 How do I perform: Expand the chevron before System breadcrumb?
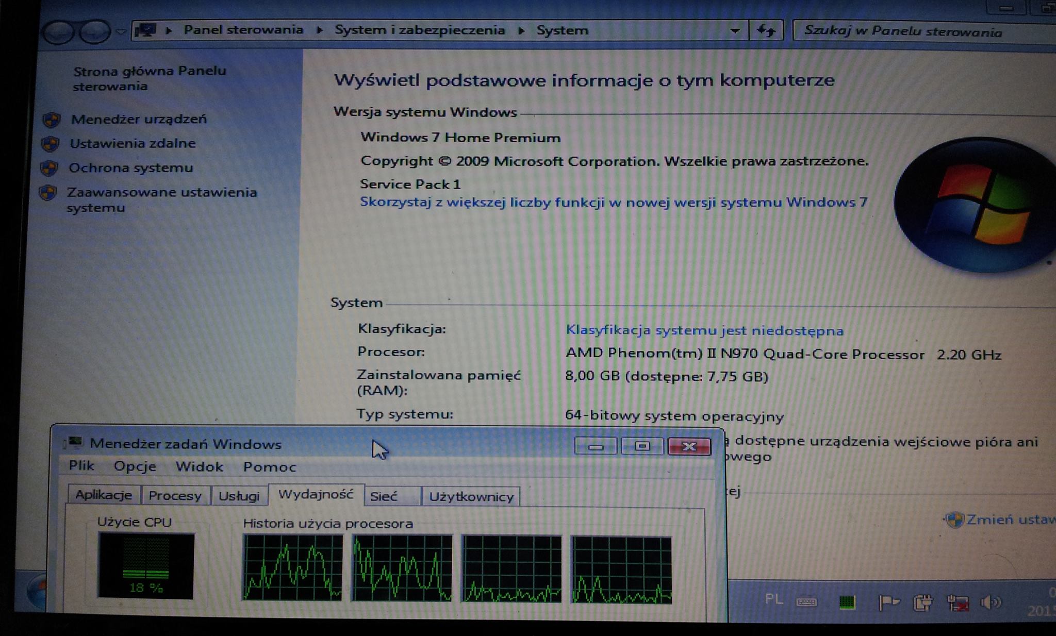(x=521, y=30)
